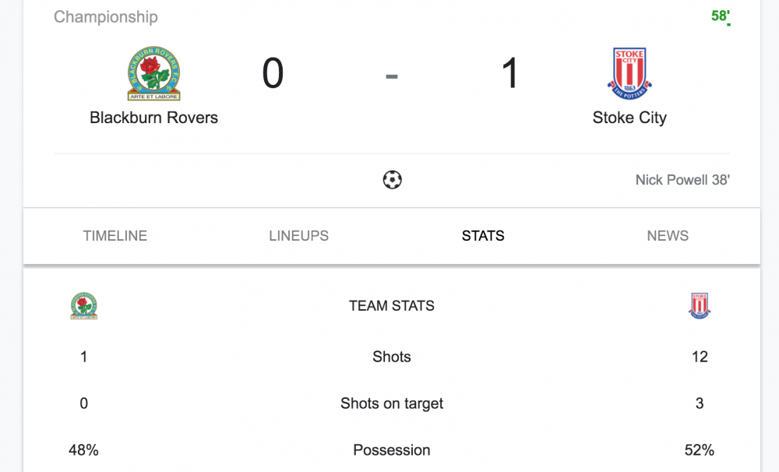
Task: Click the soccer ball goal icon
Action: coord(392,180)
